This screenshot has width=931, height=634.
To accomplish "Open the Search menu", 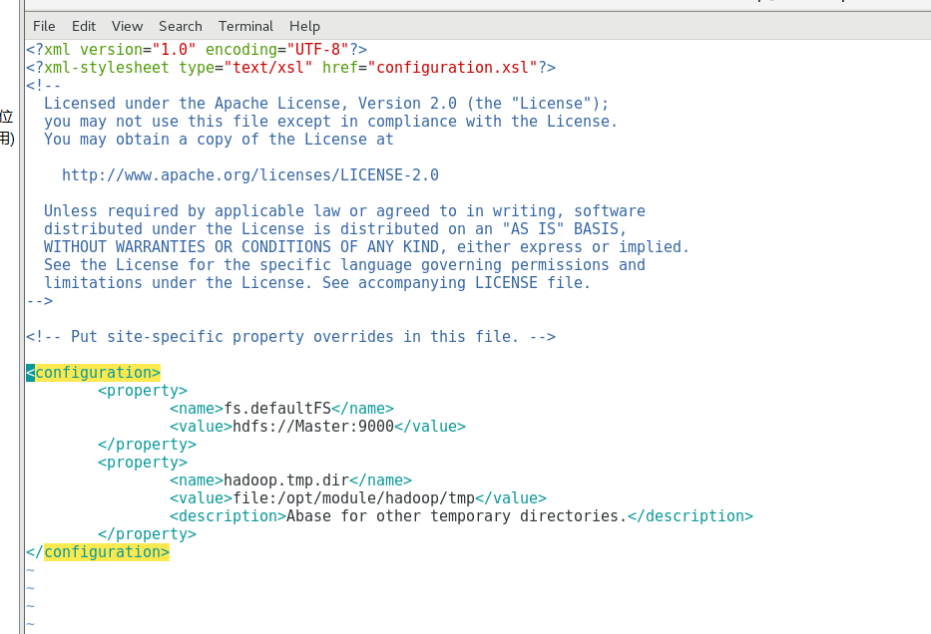I will coord(181,26).
